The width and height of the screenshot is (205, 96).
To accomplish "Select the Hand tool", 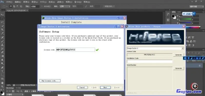I will pyautogui.click(x=2, y=83).
